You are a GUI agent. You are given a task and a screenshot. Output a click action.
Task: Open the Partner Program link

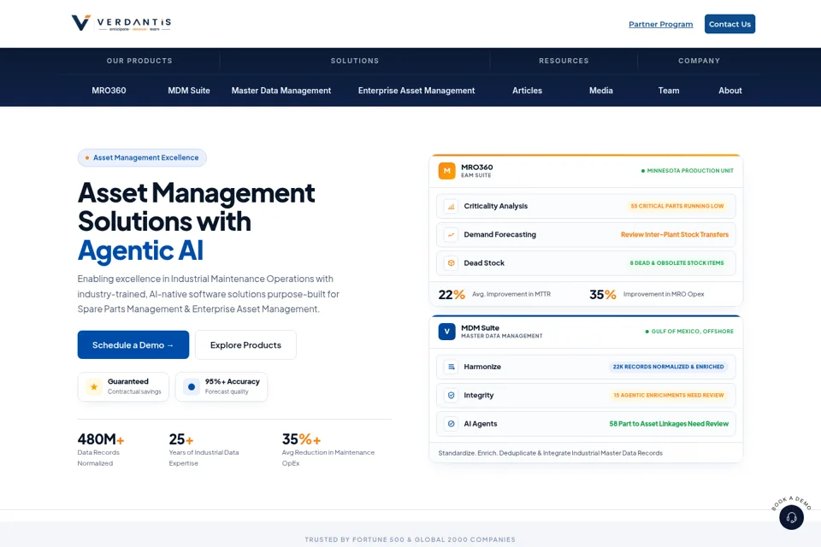[x=661, y=24]
